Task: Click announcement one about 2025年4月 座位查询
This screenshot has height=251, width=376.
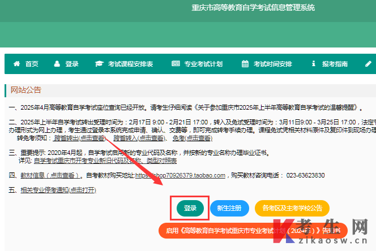Action: (186, 107)
